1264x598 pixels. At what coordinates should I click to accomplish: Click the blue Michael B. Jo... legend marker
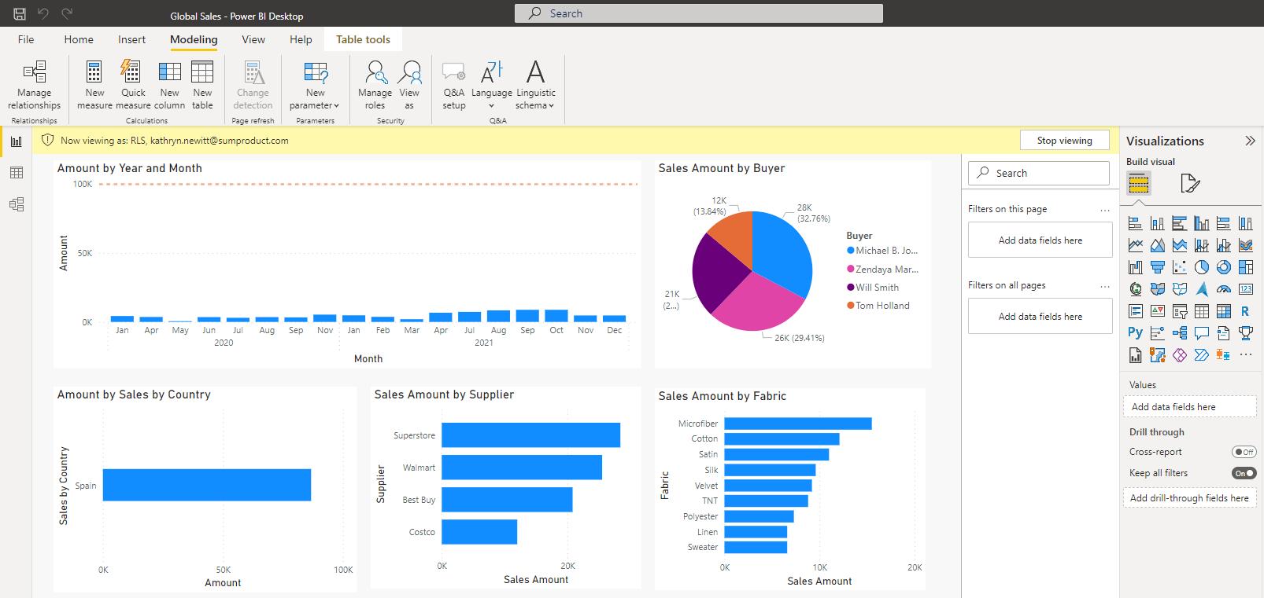tap(850, 251)
